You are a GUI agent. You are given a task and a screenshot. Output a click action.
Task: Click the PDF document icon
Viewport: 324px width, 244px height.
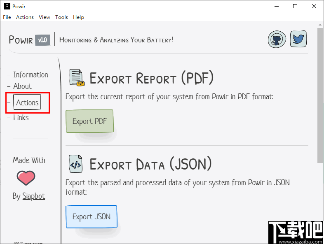click(x=77, y=78)
